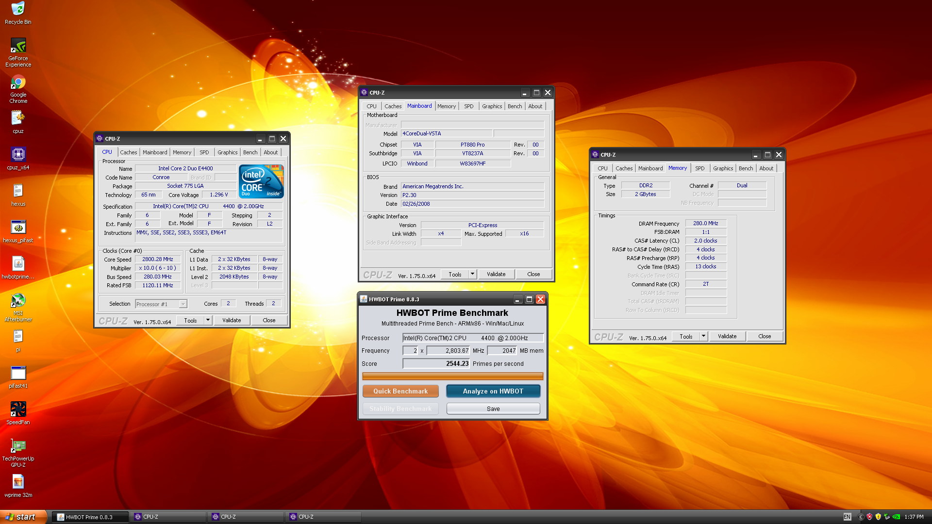Click Validate in CPU window
This screenshot has width=932, height=524.
[232, 320]
